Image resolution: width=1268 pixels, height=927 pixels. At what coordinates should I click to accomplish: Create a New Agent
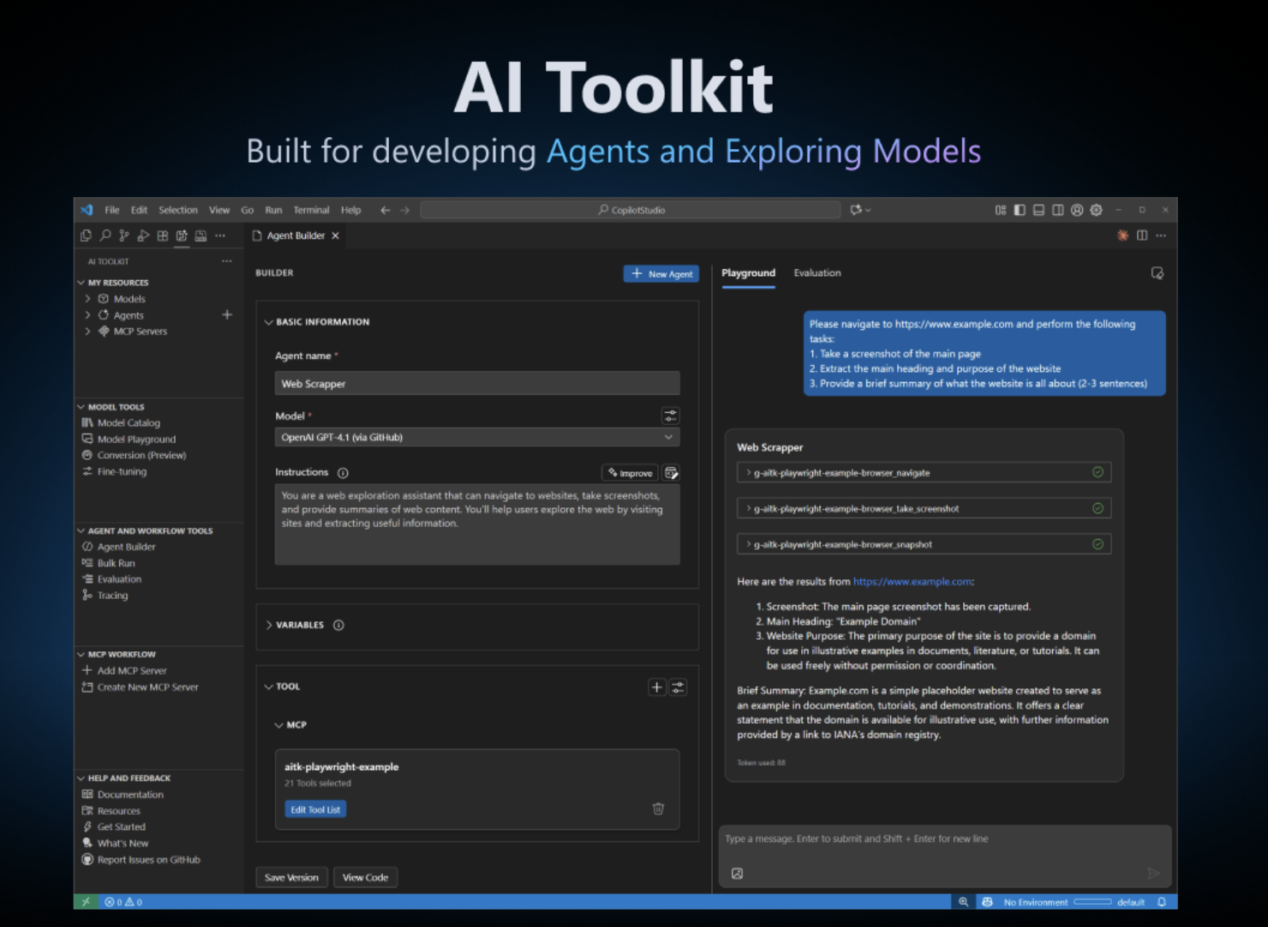(661, 273)
